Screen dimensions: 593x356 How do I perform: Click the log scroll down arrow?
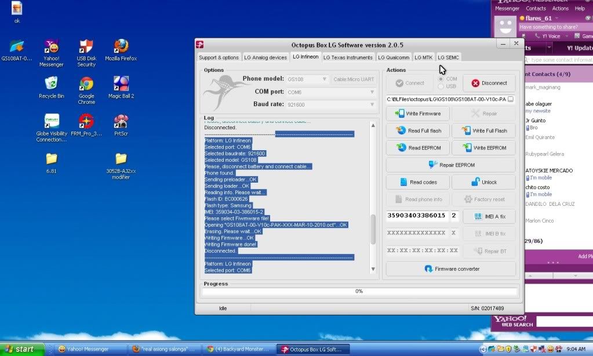coord(373,269)
